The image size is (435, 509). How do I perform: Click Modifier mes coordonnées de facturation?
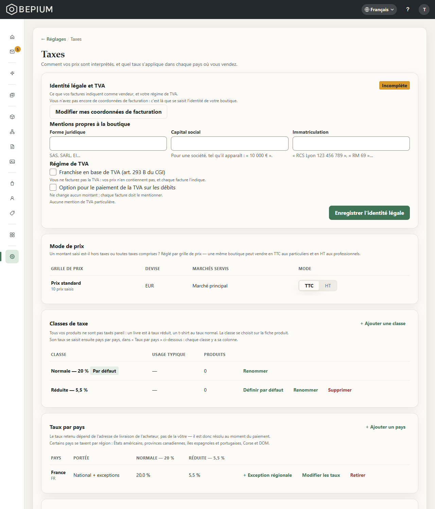point(108,112)
